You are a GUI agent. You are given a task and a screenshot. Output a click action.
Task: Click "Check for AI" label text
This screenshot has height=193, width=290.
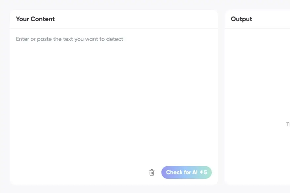coord(182,173)
